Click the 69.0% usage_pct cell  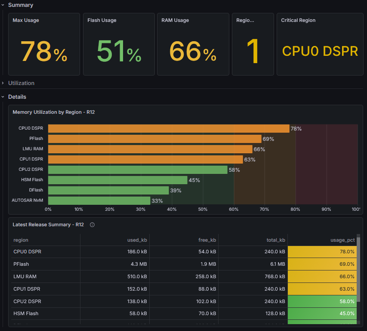pyautogui.click(x=322, y=264)
